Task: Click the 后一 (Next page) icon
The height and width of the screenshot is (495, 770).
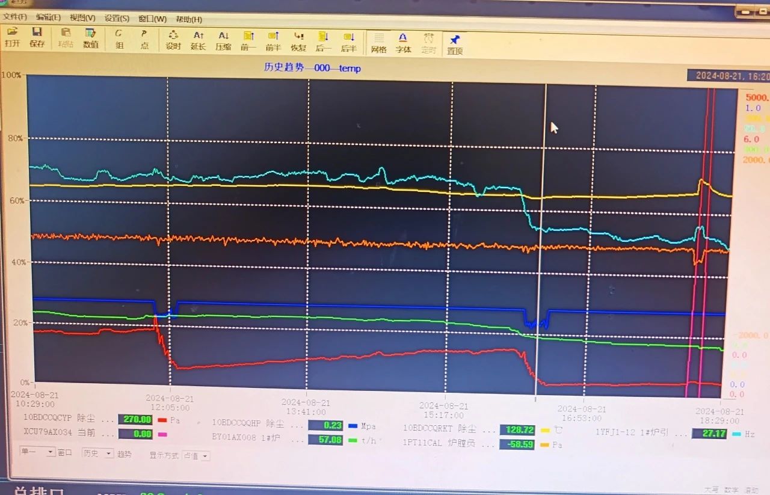Action: pyautogui.click(x=324, y=43)
